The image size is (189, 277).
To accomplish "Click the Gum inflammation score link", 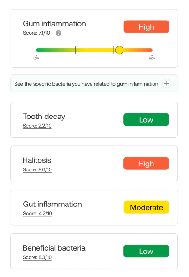I will (36, 33).
